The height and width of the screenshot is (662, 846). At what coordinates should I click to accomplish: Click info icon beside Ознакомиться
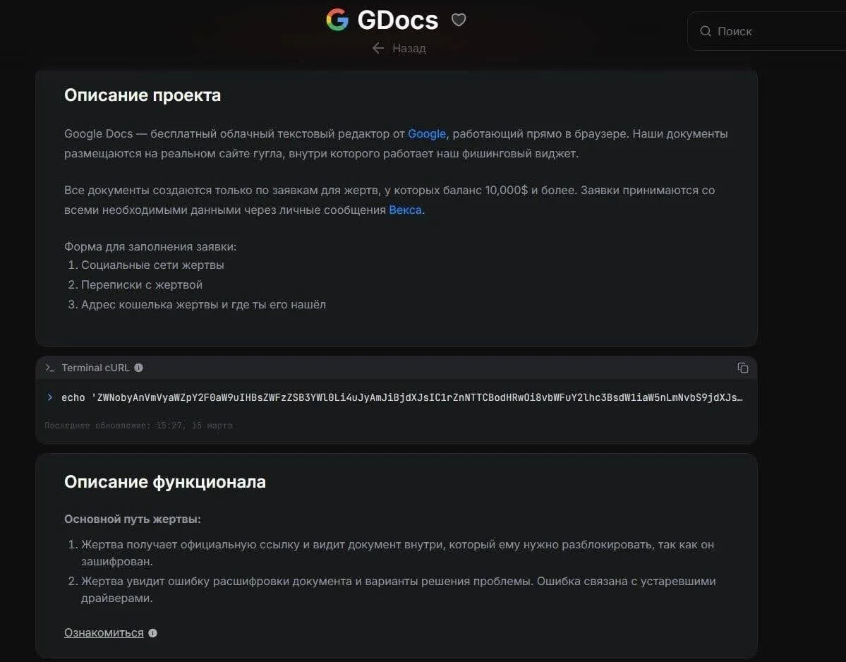click(153, 633)
